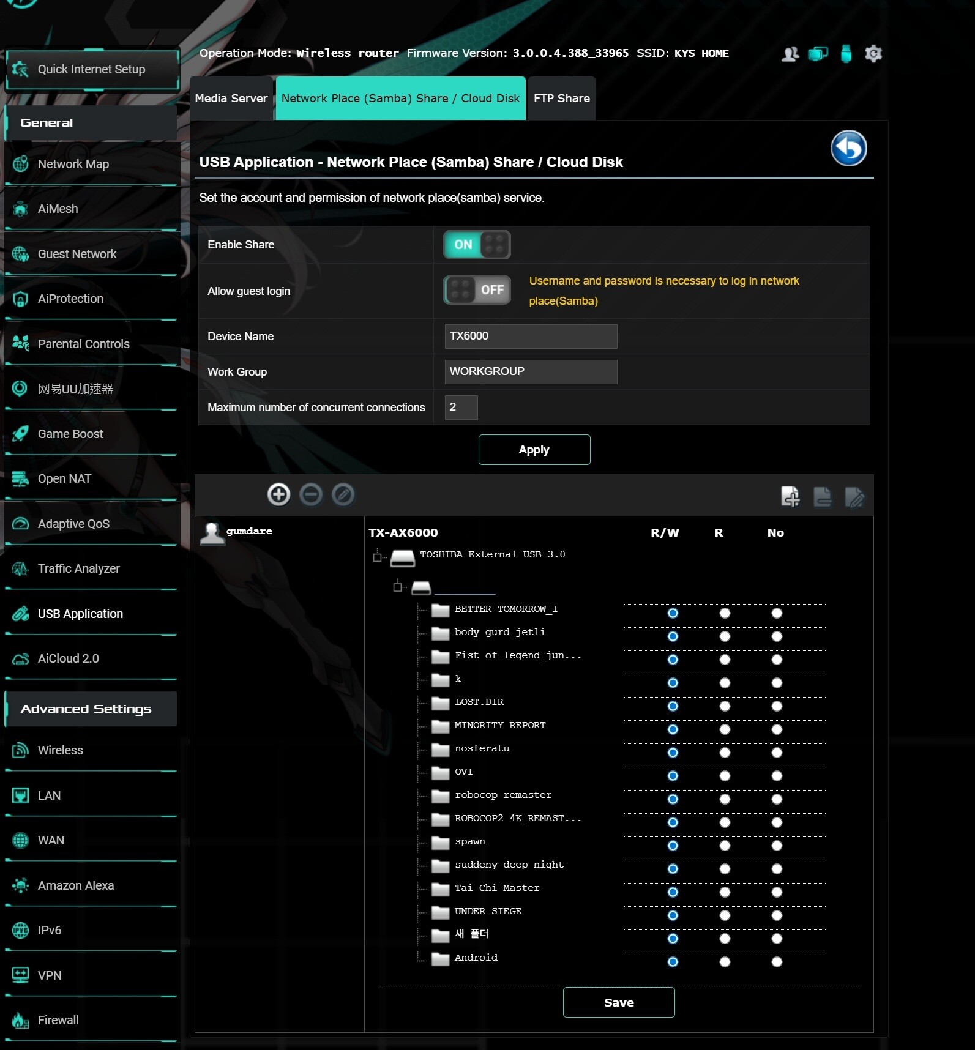The height and width of the screenshot is (1050, 975).
Task: Open AiCloud 2.0 in the sidebar
Action: (91, 658)
